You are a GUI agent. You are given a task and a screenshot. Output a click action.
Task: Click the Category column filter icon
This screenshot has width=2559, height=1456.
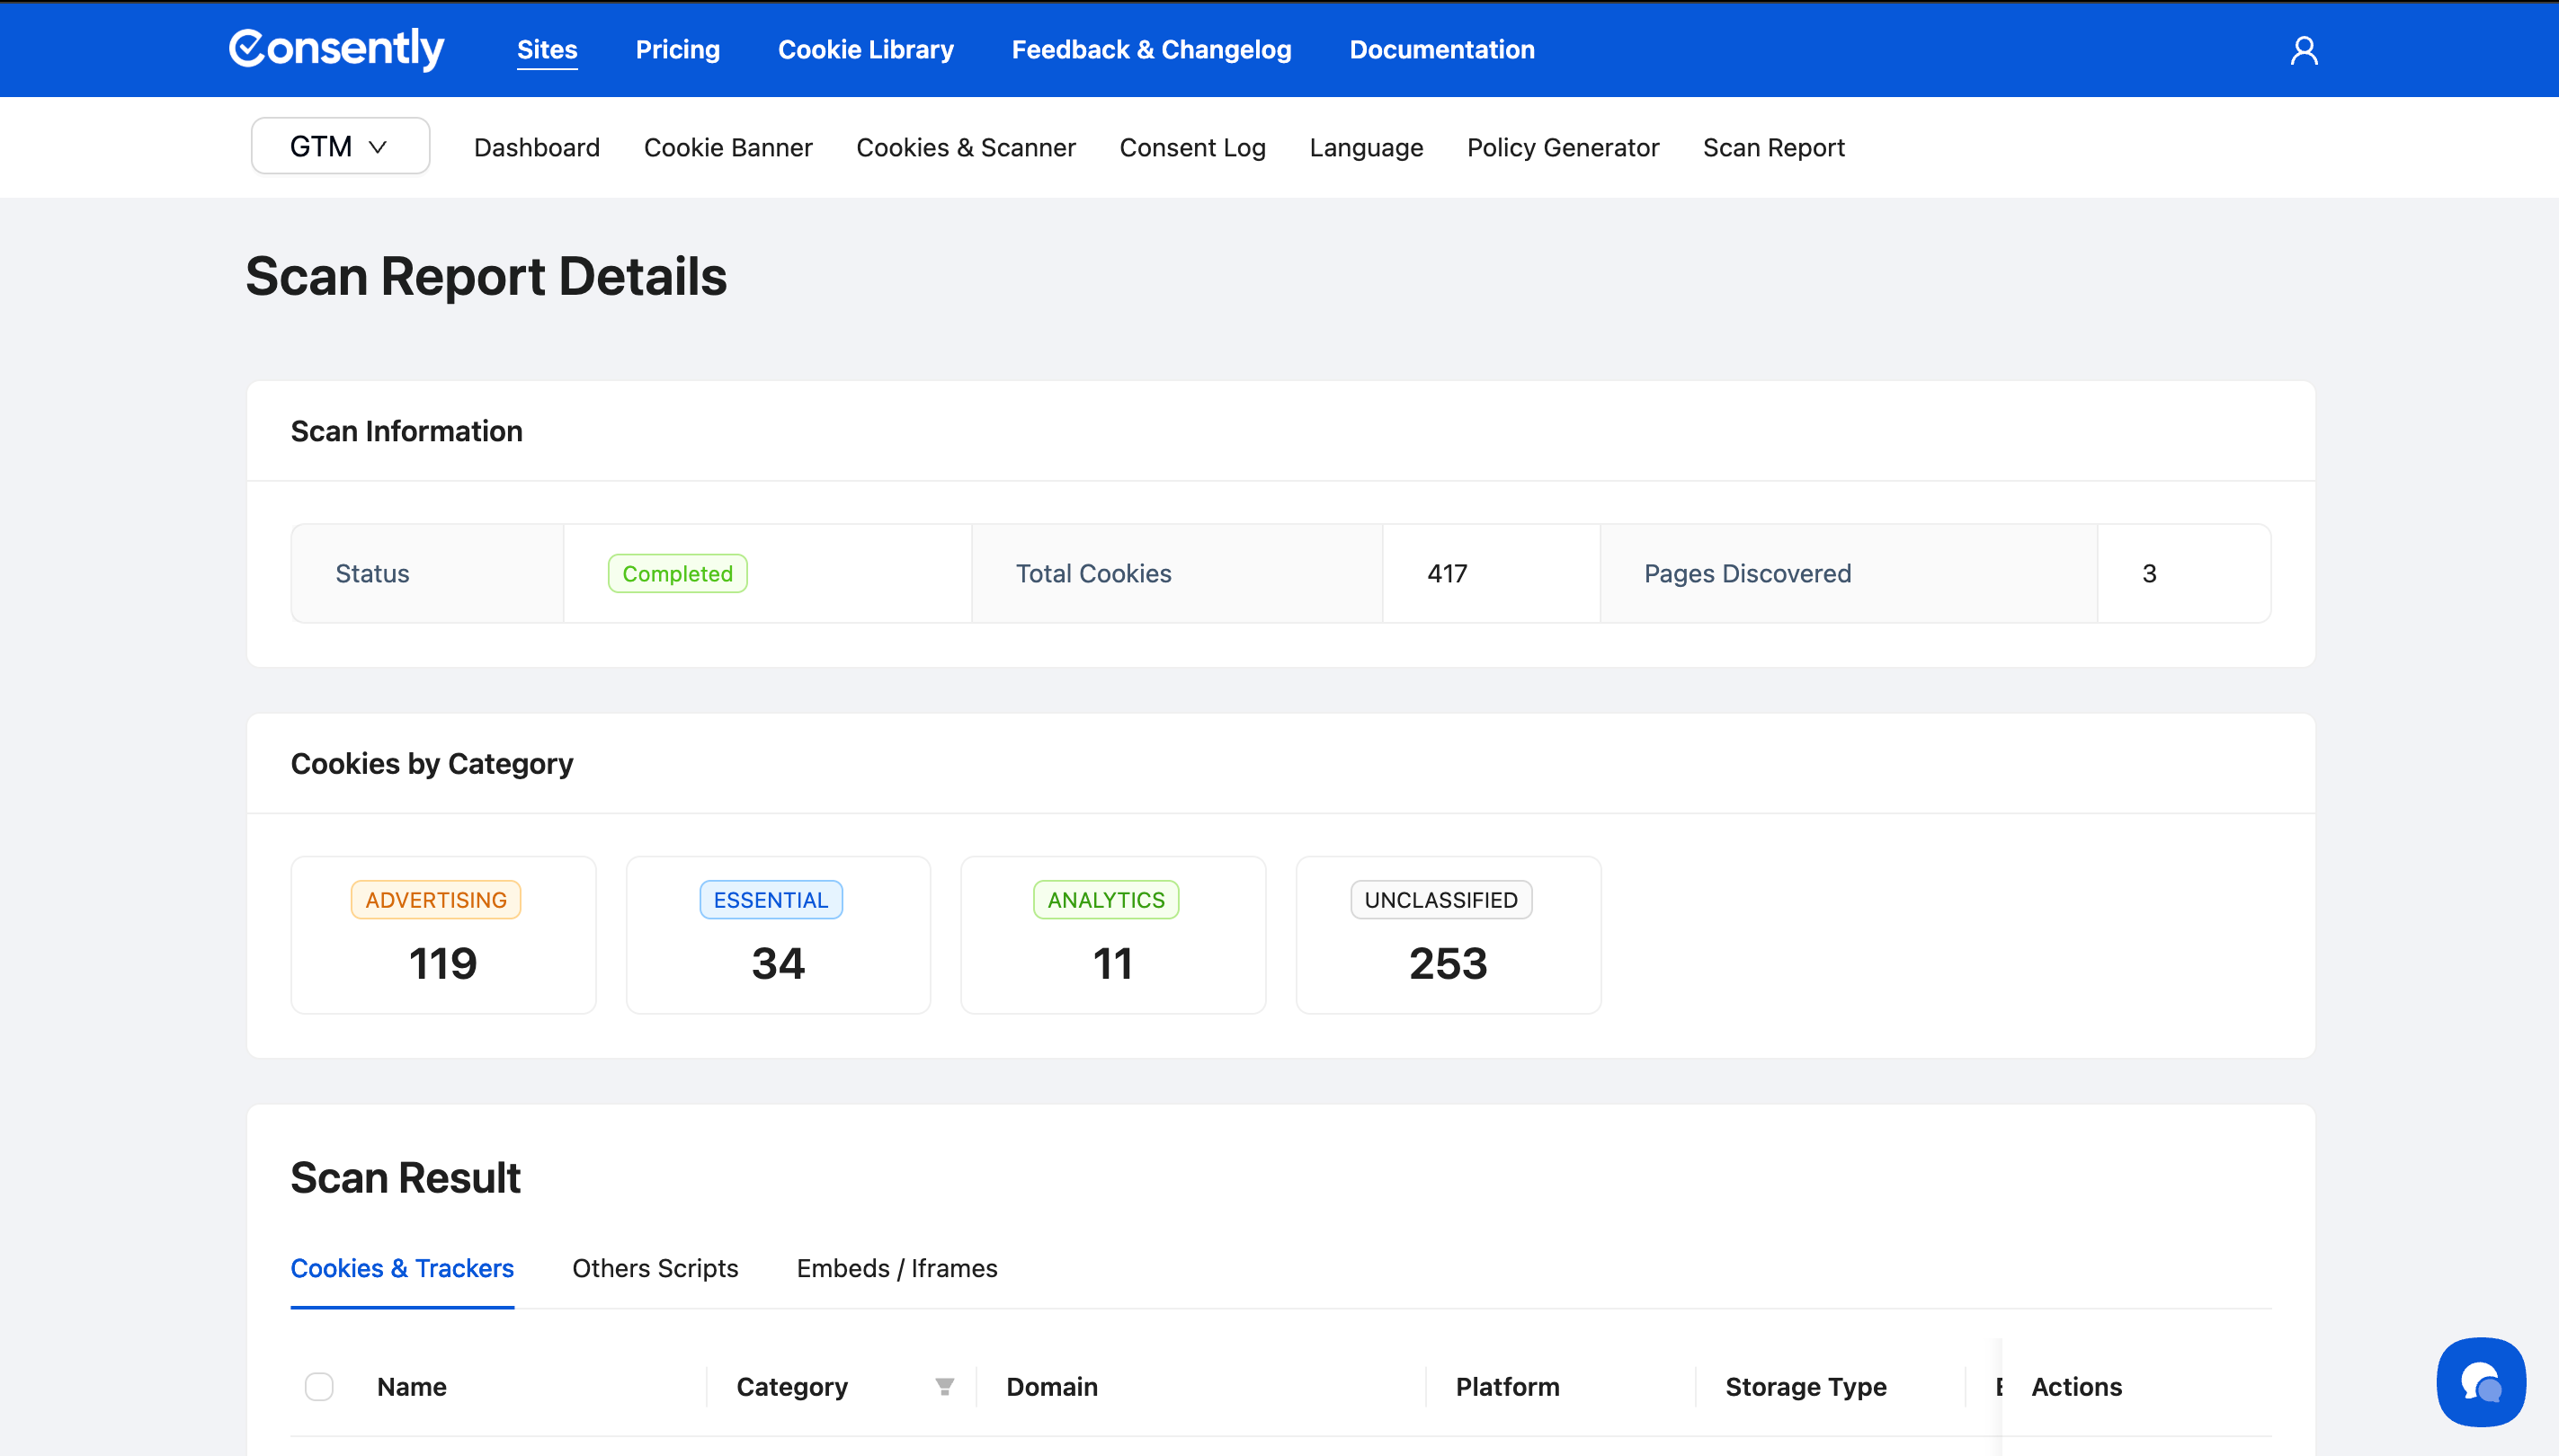click(x=943, y=1386)
